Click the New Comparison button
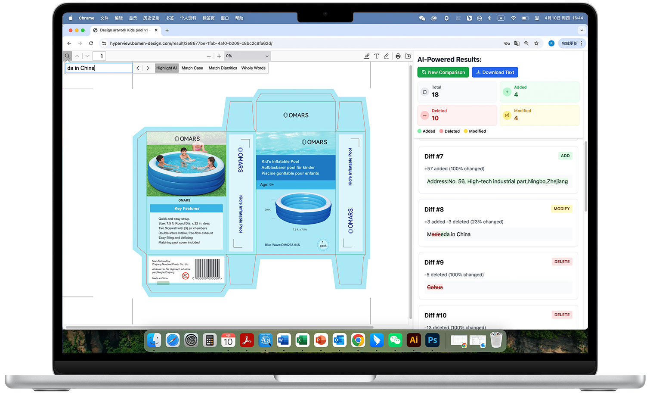 (443, 72)
